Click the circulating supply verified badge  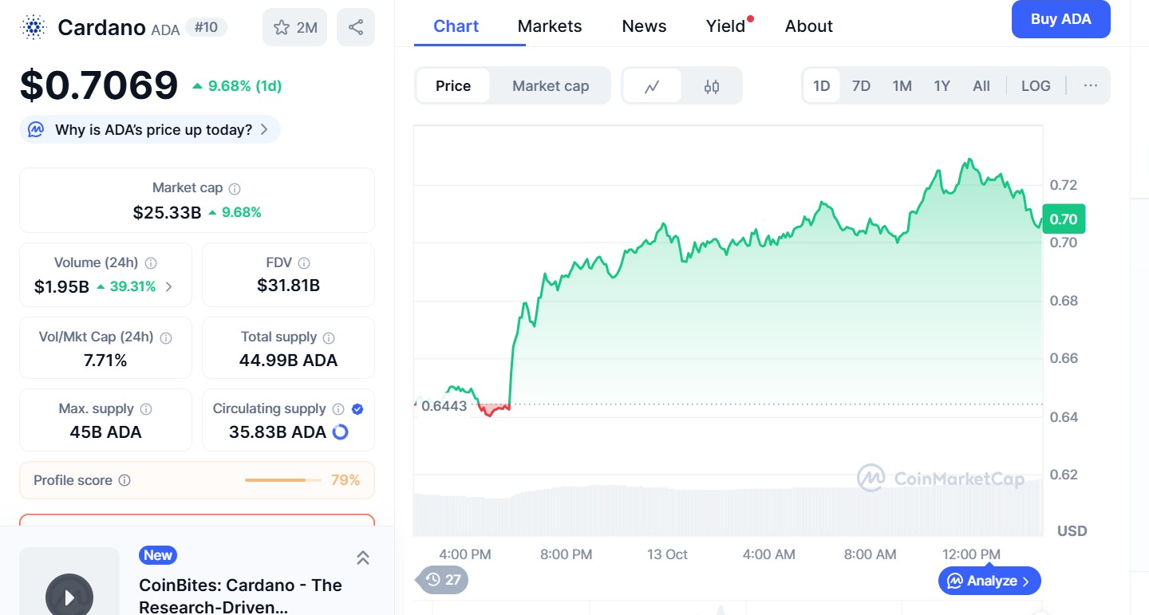point(357,409)
